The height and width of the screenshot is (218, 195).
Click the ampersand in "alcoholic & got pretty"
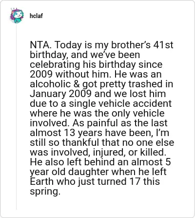[x=77, y=84]
